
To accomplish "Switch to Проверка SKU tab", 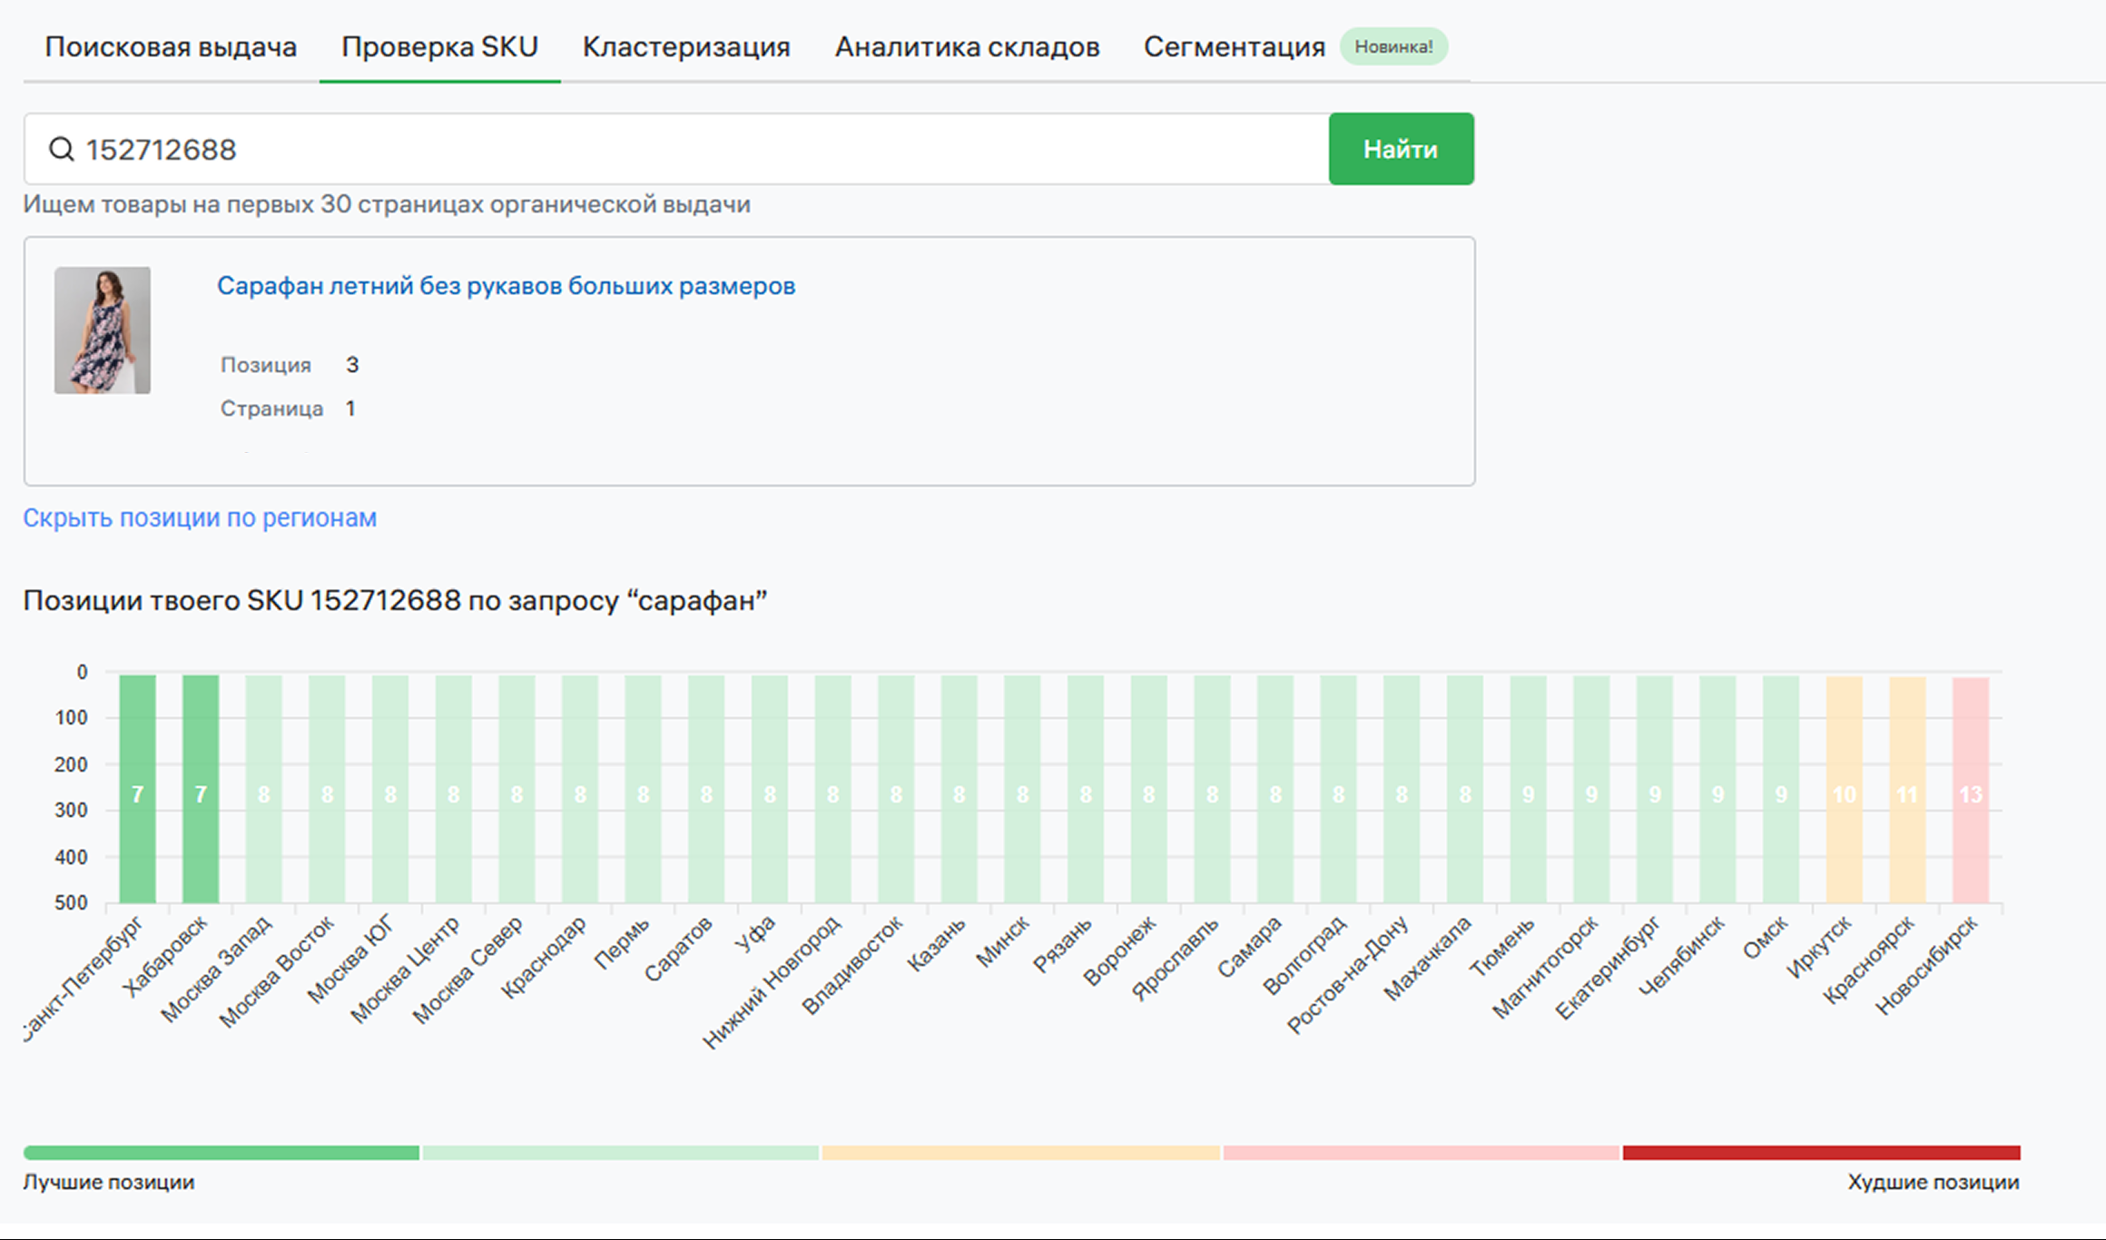I will pyautogui.click(x=439, y=46).
